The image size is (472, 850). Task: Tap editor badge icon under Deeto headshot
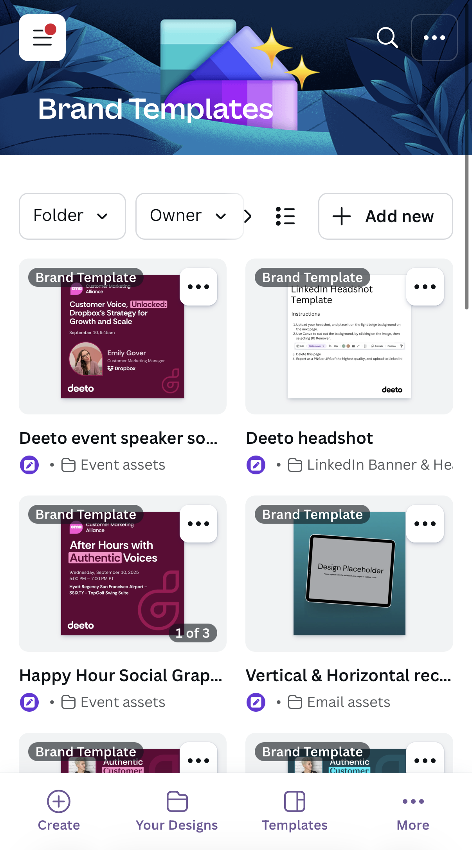click(x=256, y=465)
